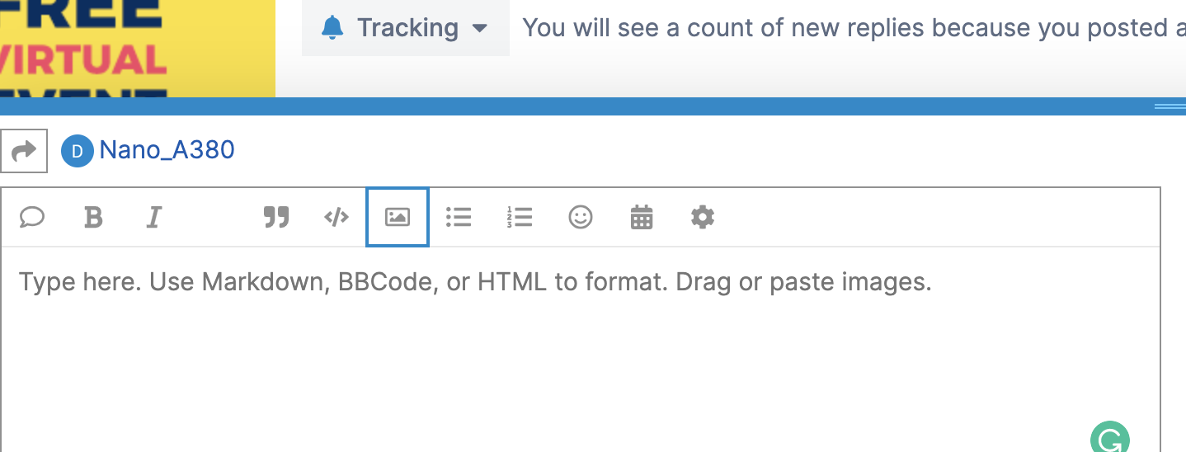Toggle bold formatting
Viewport: 1186px width, 452px height.
coord(93,217)
